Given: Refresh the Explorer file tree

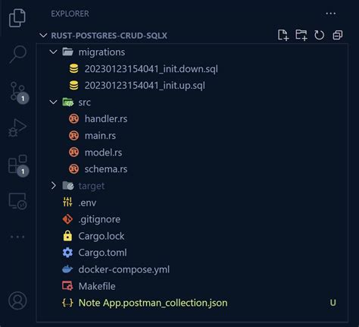Looking at the screenshot, I should (x=319, y=35).
